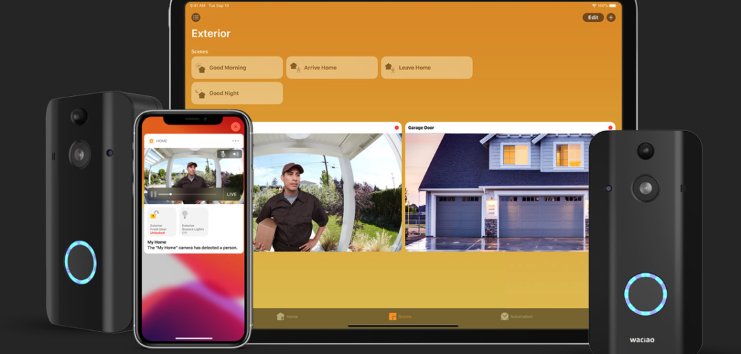
Task: Turn on the Exterior Sconce Lights tile
Action: tap(194, 222)
